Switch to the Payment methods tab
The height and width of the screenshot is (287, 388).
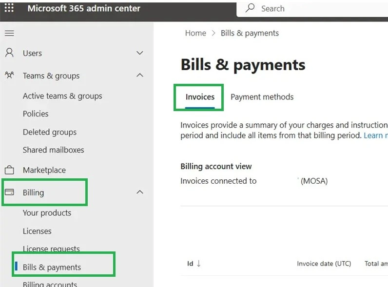(262, 97)
